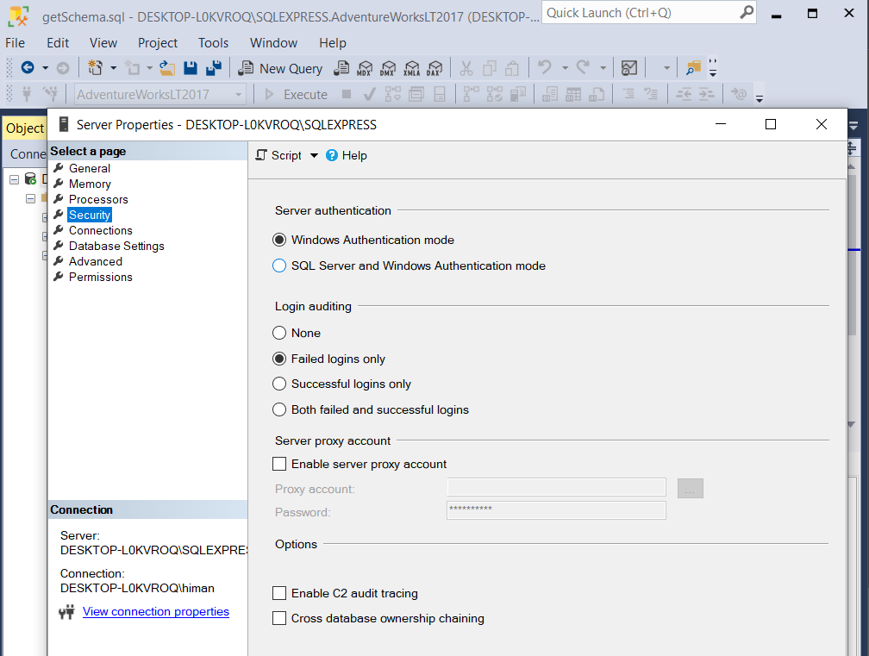Viewport: 869px width, 656px height.
Task: Click the Increase Indent icon
Action: (706, 94)
